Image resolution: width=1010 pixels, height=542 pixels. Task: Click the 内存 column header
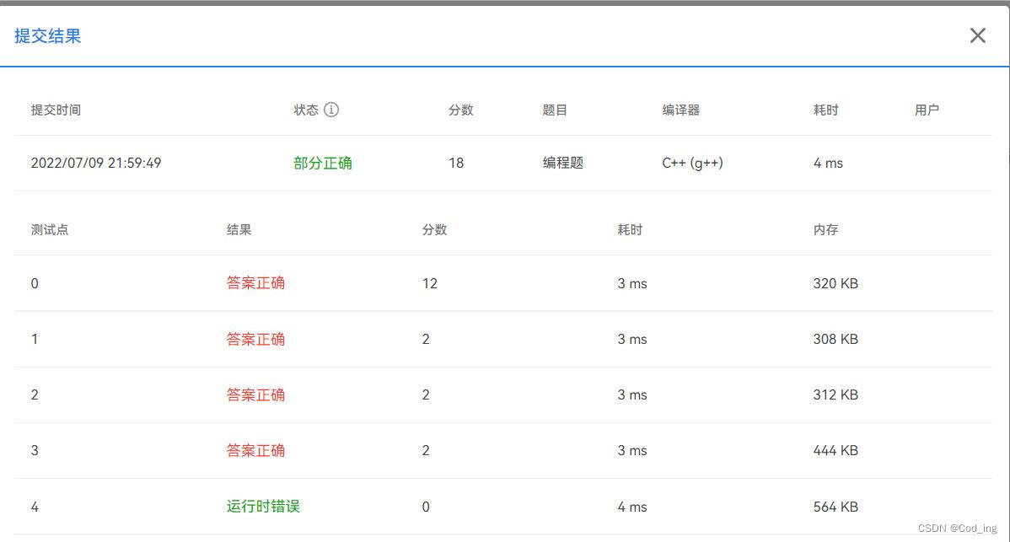pyautogui.click(x=825, y=230)
